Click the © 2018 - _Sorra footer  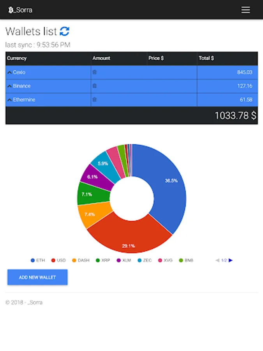click(x=24, y=302)
